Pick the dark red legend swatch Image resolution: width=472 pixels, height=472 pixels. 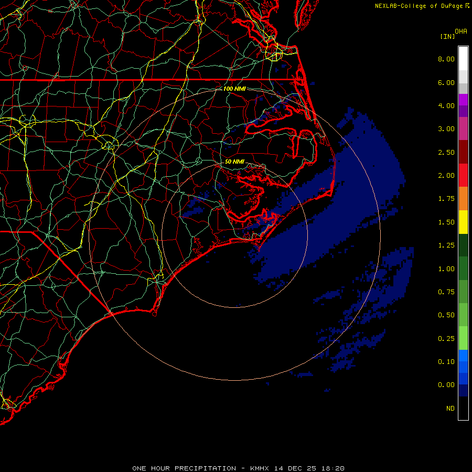pos(463,152)
